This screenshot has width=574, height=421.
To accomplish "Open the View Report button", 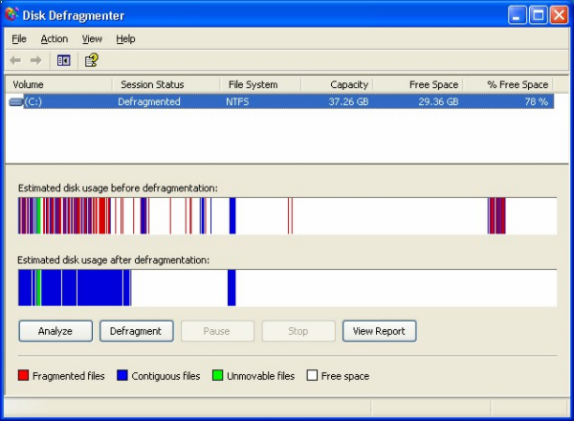I will (x=379, y=331).
